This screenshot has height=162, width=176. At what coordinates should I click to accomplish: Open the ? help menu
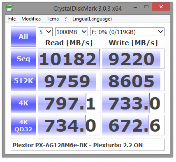[66, 19]
